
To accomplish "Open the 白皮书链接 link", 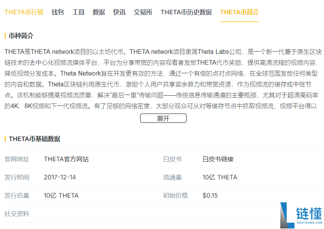I will (218, 159).
